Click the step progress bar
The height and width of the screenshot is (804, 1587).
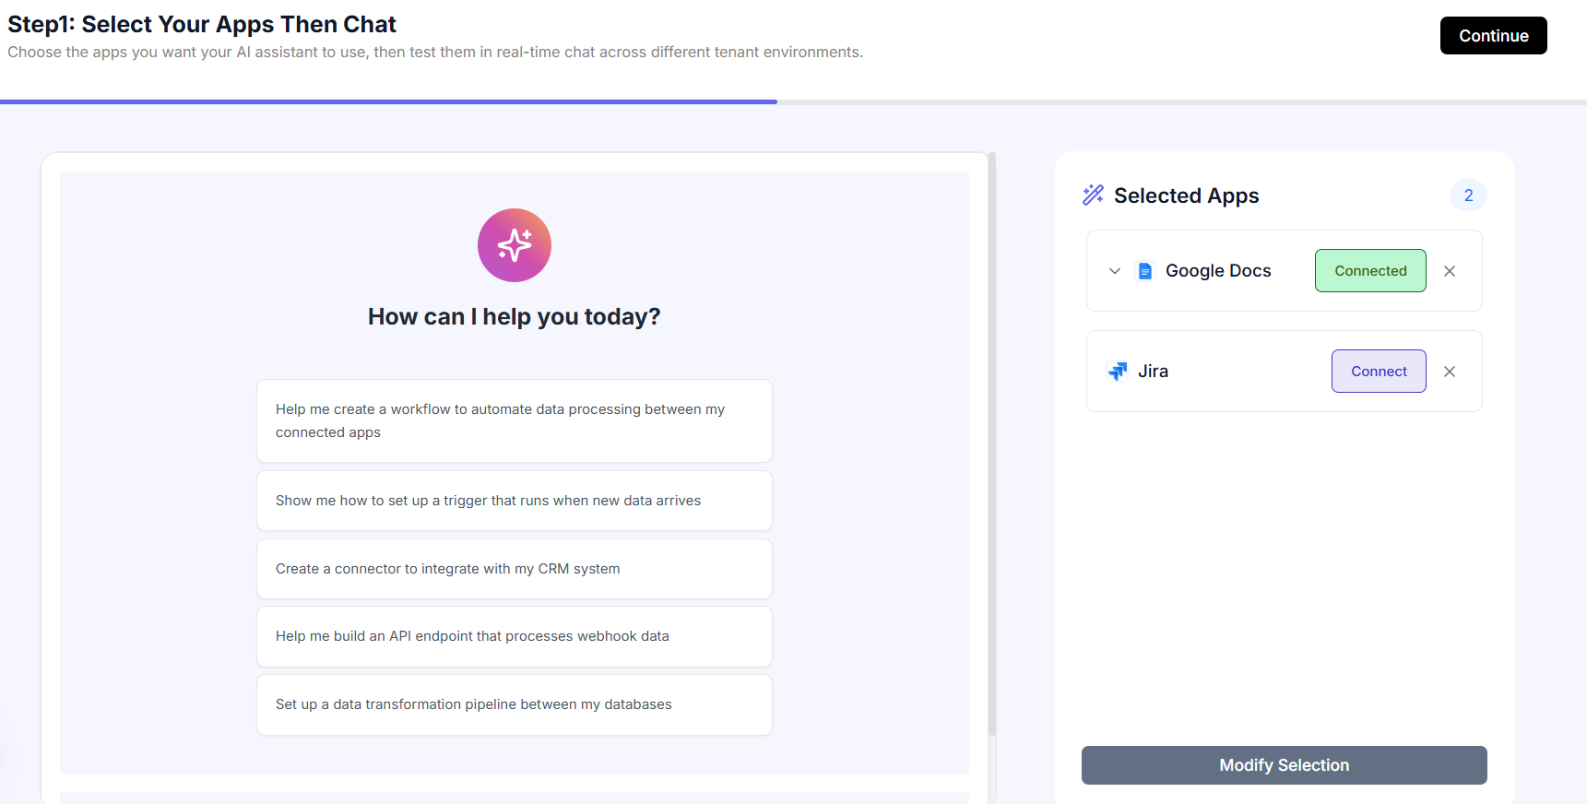coord(793,101)
